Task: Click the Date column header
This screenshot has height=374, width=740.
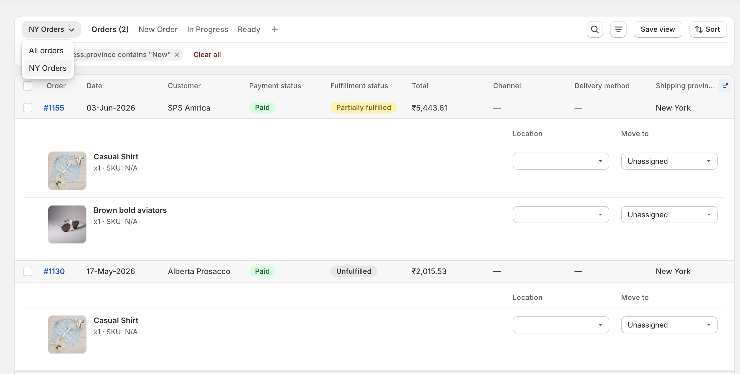Action: 94,86
